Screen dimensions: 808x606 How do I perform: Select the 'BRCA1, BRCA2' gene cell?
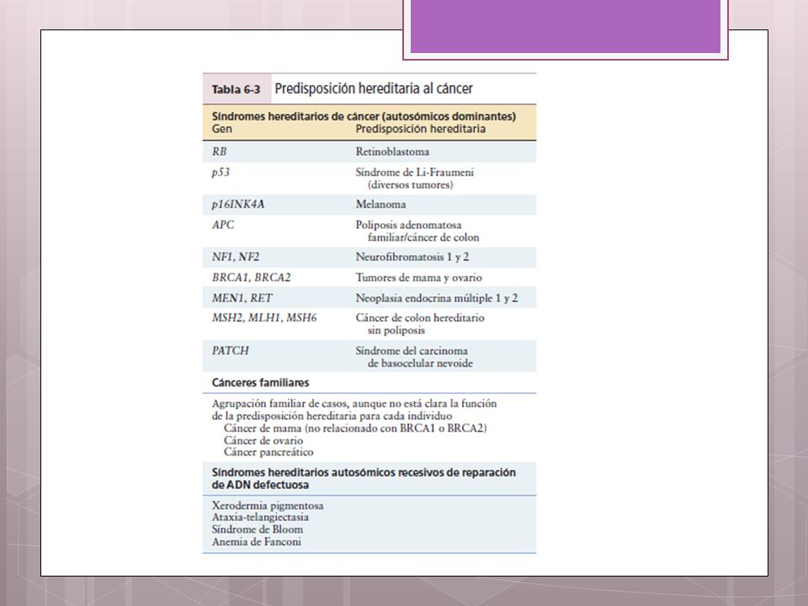pyautogui.click(x=252, y=278)
